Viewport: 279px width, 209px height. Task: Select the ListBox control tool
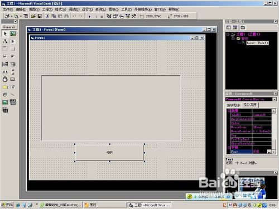[x=13, y=64]
